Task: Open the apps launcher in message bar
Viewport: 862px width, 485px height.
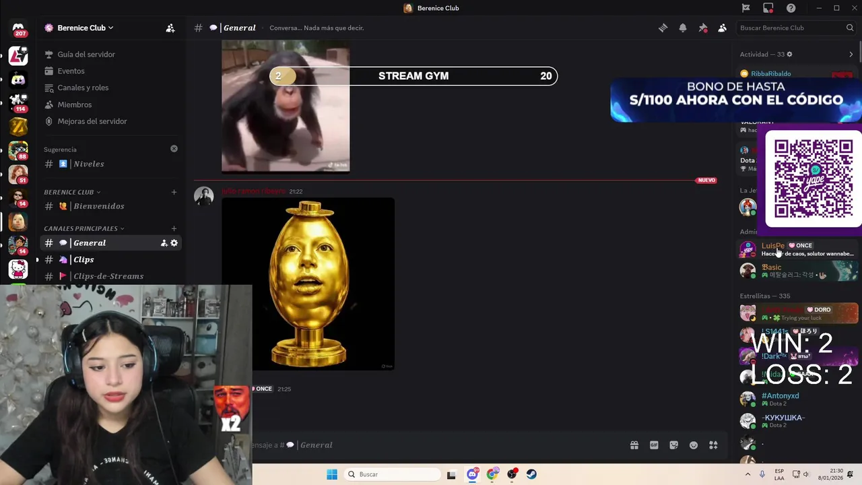Action: (713, 445)
